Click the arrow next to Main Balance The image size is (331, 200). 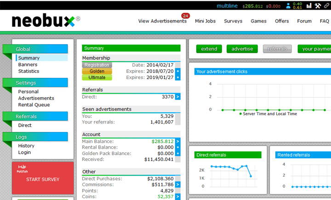point(178,141)
